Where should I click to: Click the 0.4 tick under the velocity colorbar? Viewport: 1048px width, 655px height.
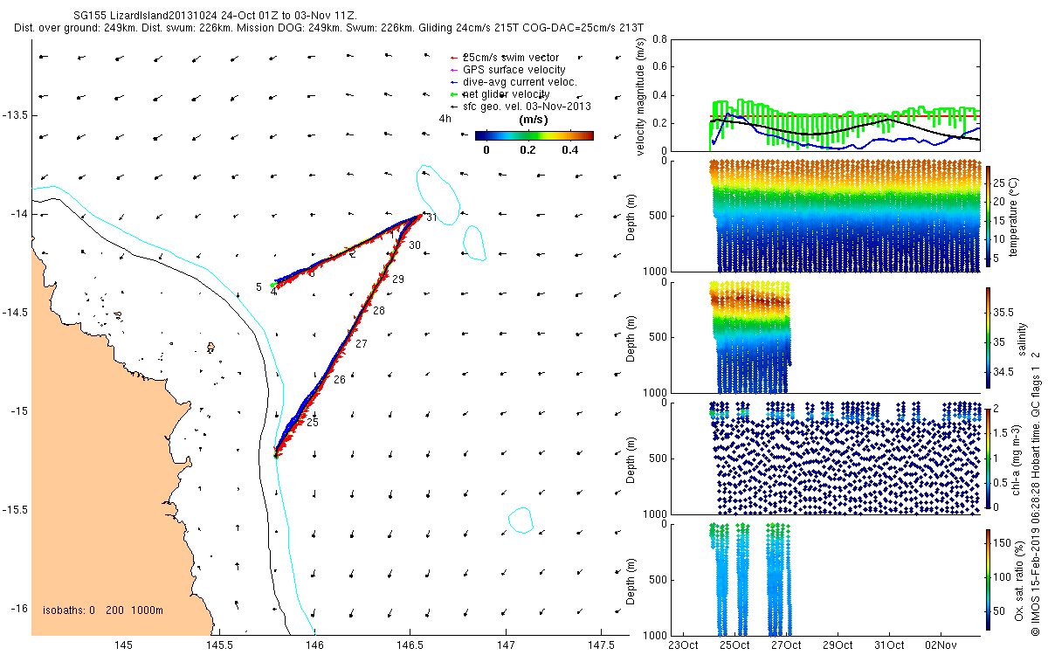572,149
